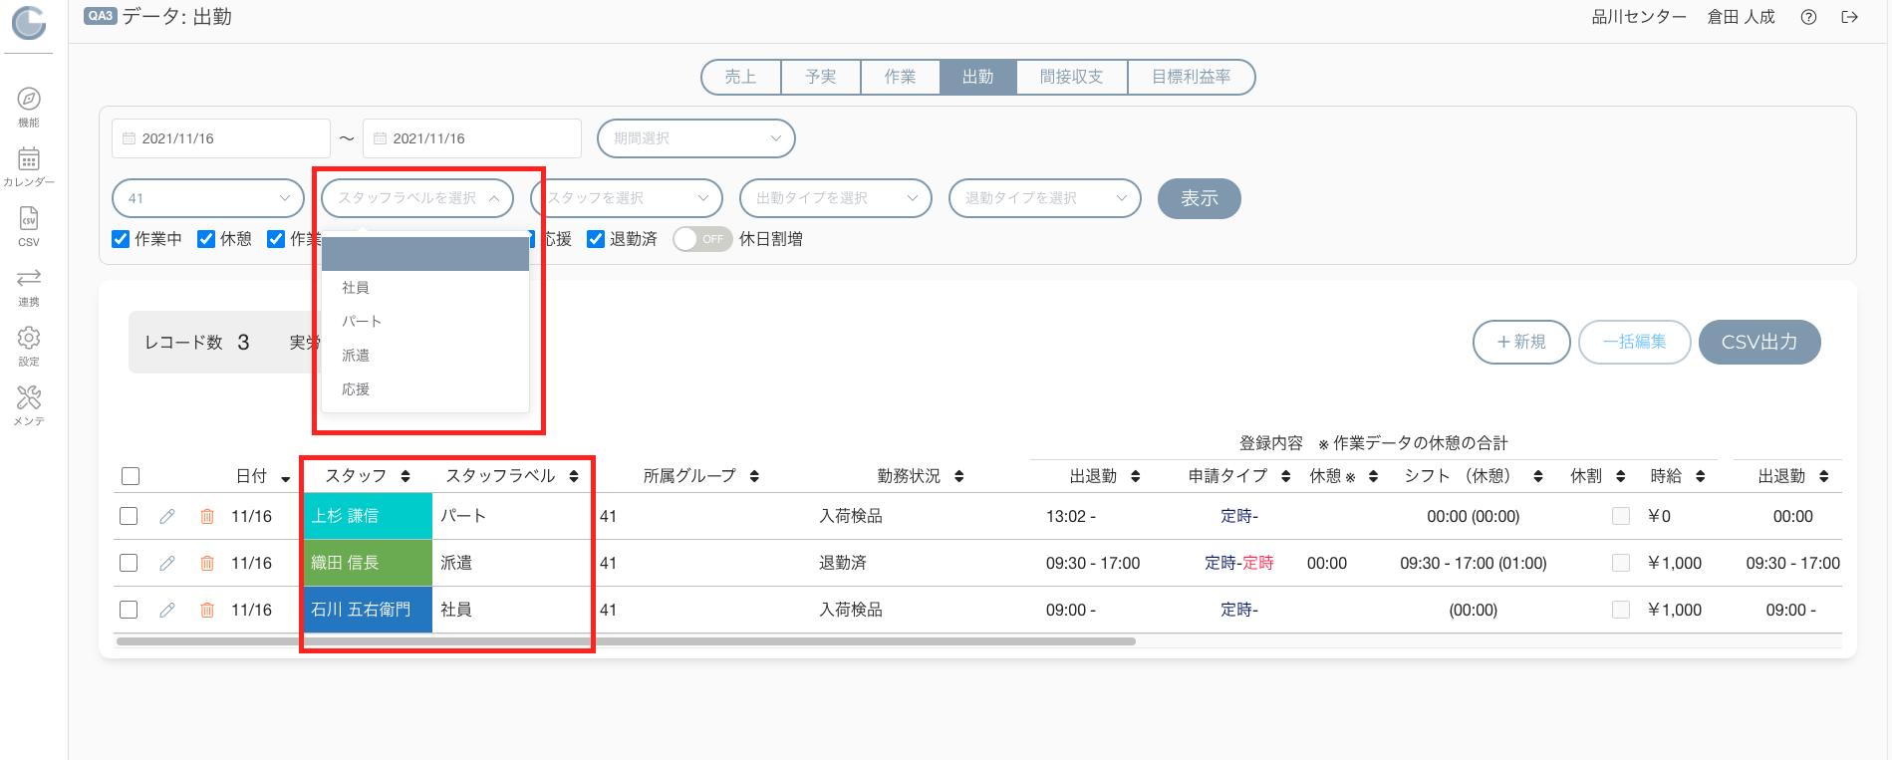Click the 表示 button
This screenshot has width=1892, height=760.
pos(1200,198)
